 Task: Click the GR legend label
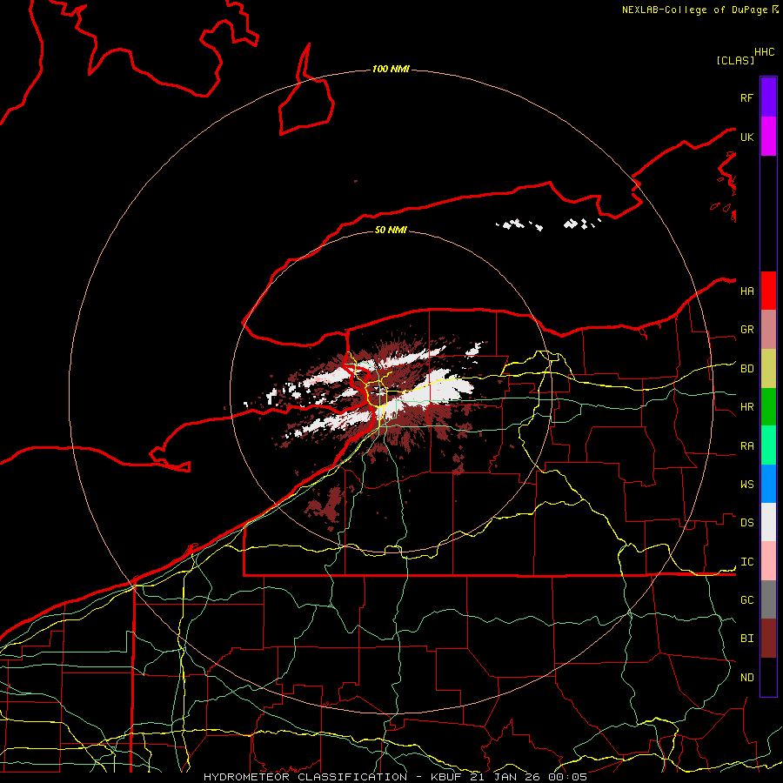tap(746, 330)
